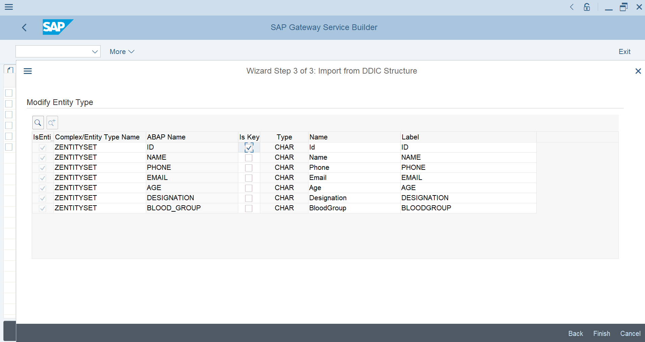Open the More dropdown menu
This screenshot has width=645, height=342.
pyautogui.click(x=122, y=51)
